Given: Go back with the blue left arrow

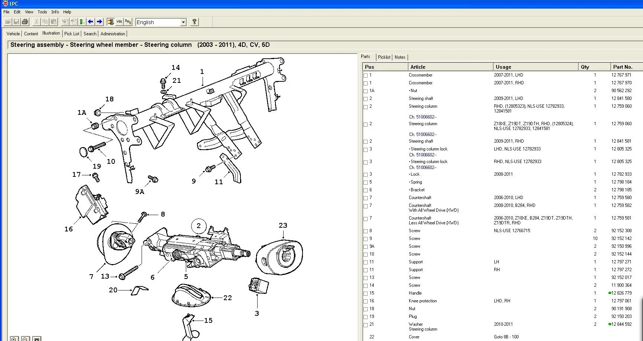Looking at the screenshot, I should click(90, 22).
